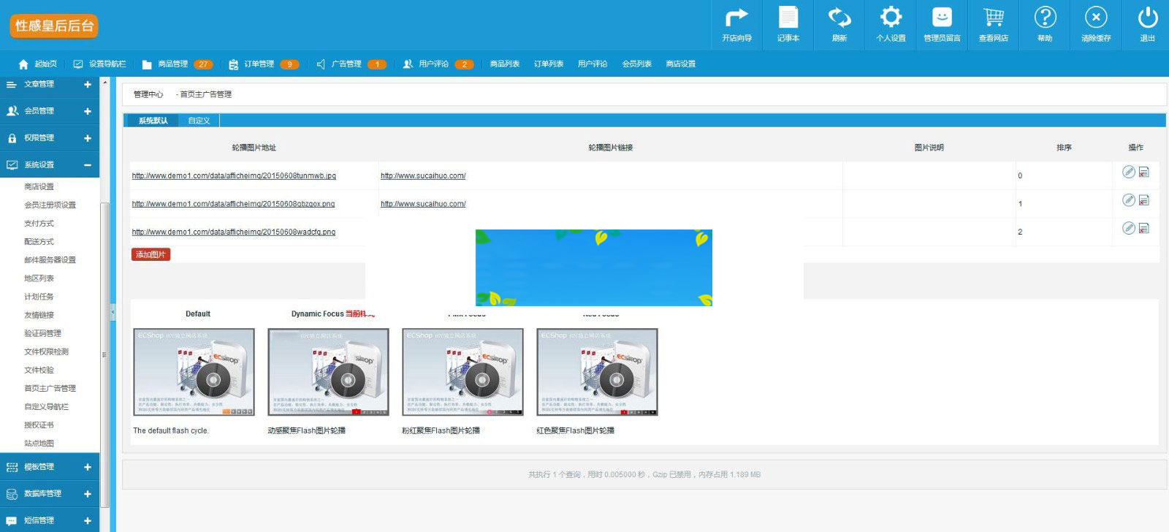Image resolution: width=1169 pixels, height=532 pixels.
Task: Expand the 数据库管理 sidebar section
Action: 87,494
